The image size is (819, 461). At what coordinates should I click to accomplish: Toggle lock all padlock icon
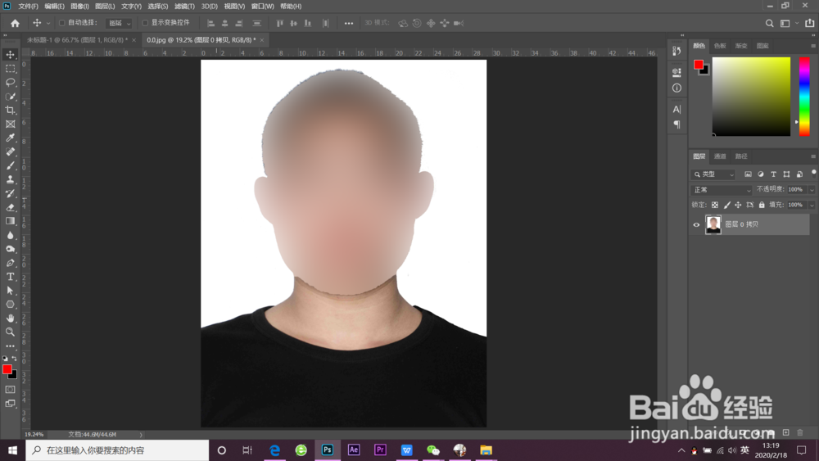762,206
